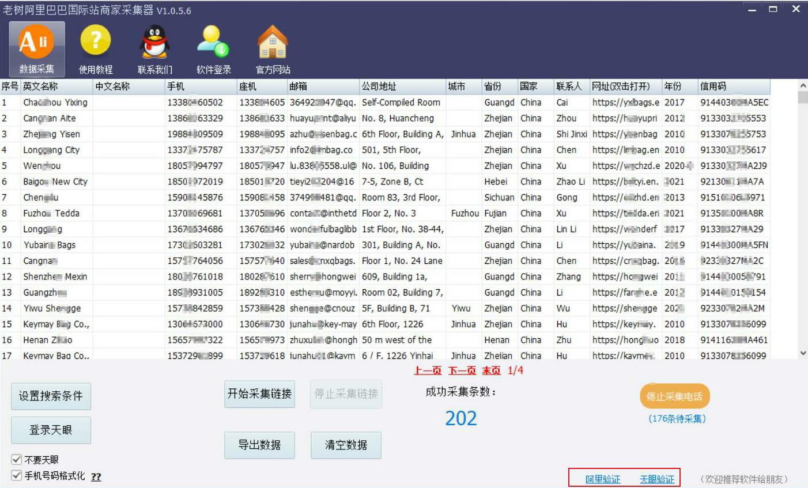Select the 'Shenzhen Mexin' company cell
Image resolution: width=808 pixels, height=488 pixels.
pos(57,277)
